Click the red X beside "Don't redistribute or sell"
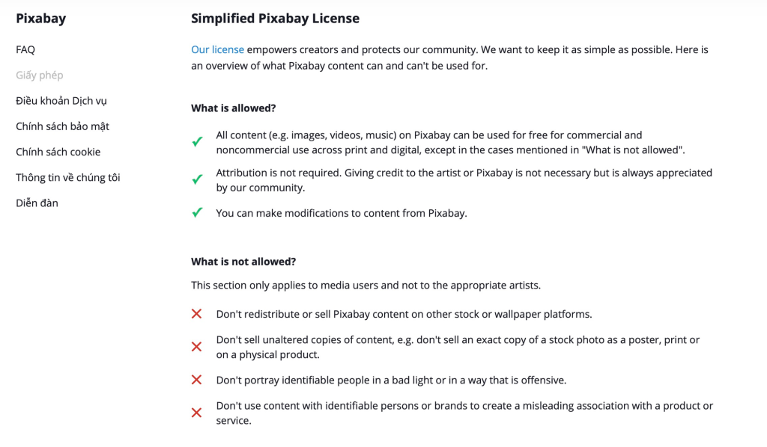This screenshot has height=447, width=767. pyautogui.click(x=197, y=314)
